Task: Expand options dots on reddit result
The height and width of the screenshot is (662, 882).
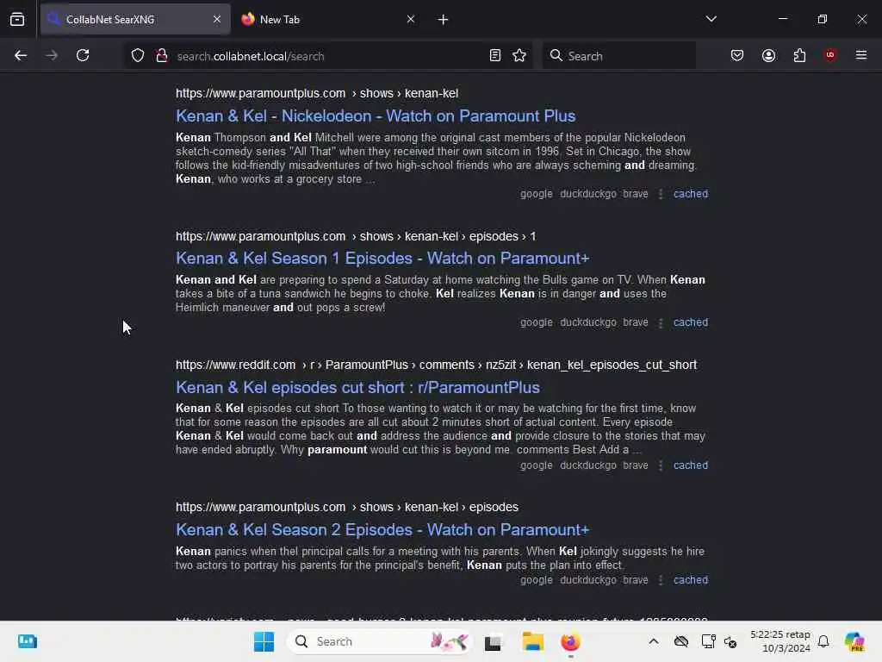Action: [x=661, y=466]
